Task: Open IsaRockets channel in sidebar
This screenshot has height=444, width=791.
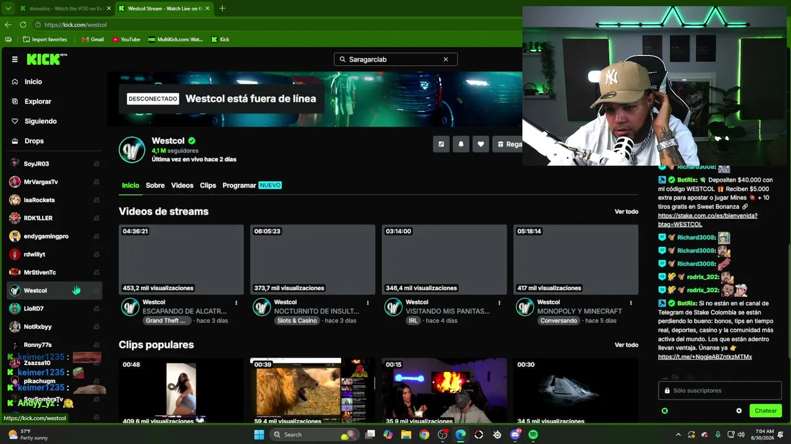Action: [x=54, y=200]
